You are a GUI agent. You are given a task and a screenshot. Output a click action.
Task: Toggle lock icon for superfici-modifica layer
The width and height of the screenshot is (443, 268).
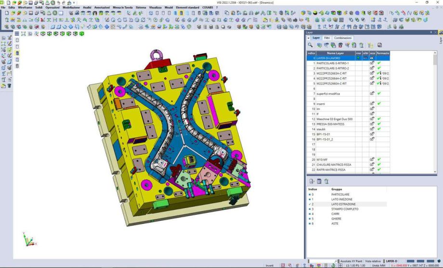[x=372, y=94]
